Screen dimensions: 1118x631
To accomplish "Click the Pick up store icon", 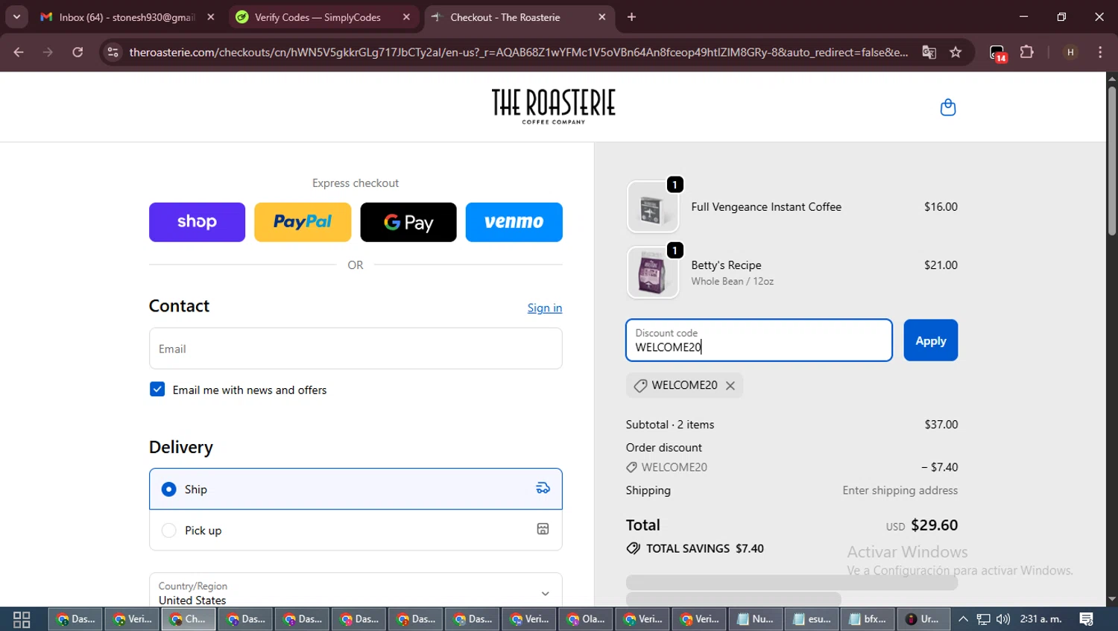I will (543, 530).
